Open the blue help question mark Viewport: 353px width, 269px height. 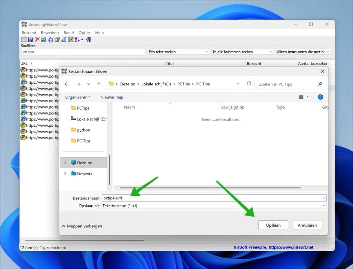click(320, 97)
